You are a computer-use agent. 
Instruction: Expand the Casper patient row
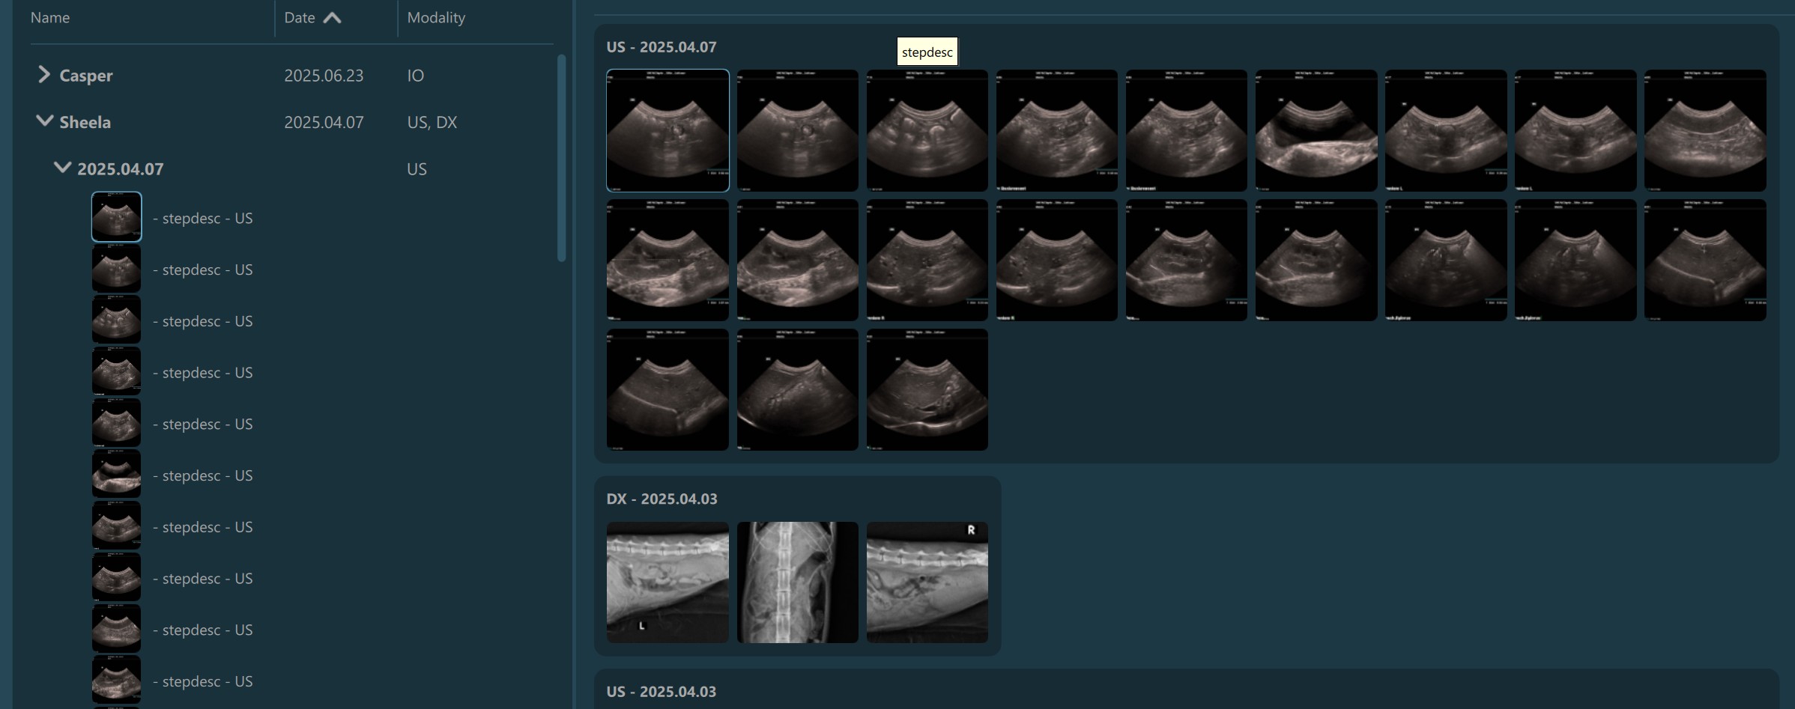click(x=44, y=75)
